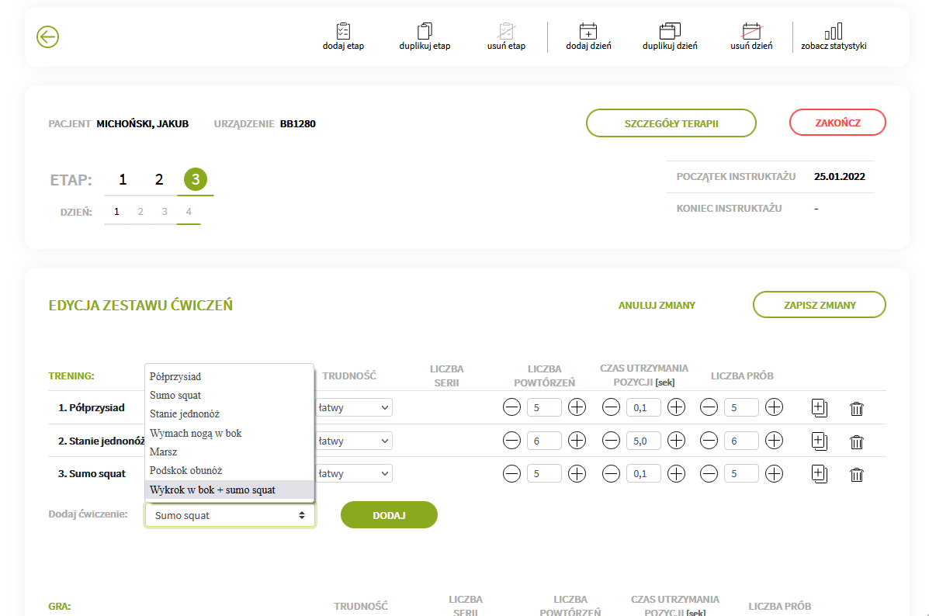The image size is (929, 616).
Task: Click hold time field for Stanie jednonóż
Action: coord(643,441)
